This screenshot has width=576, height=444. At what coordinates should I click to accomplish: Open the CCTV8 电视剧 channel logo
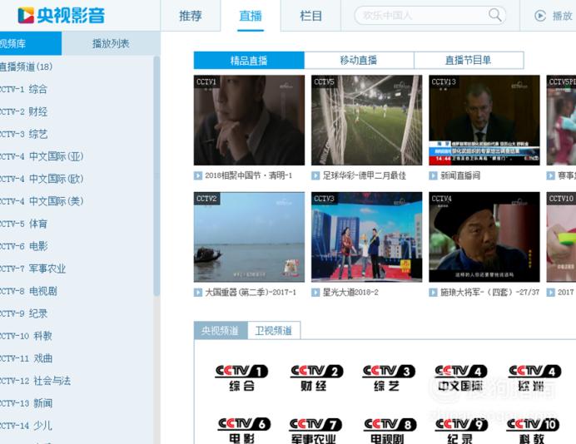pos(390,431)
